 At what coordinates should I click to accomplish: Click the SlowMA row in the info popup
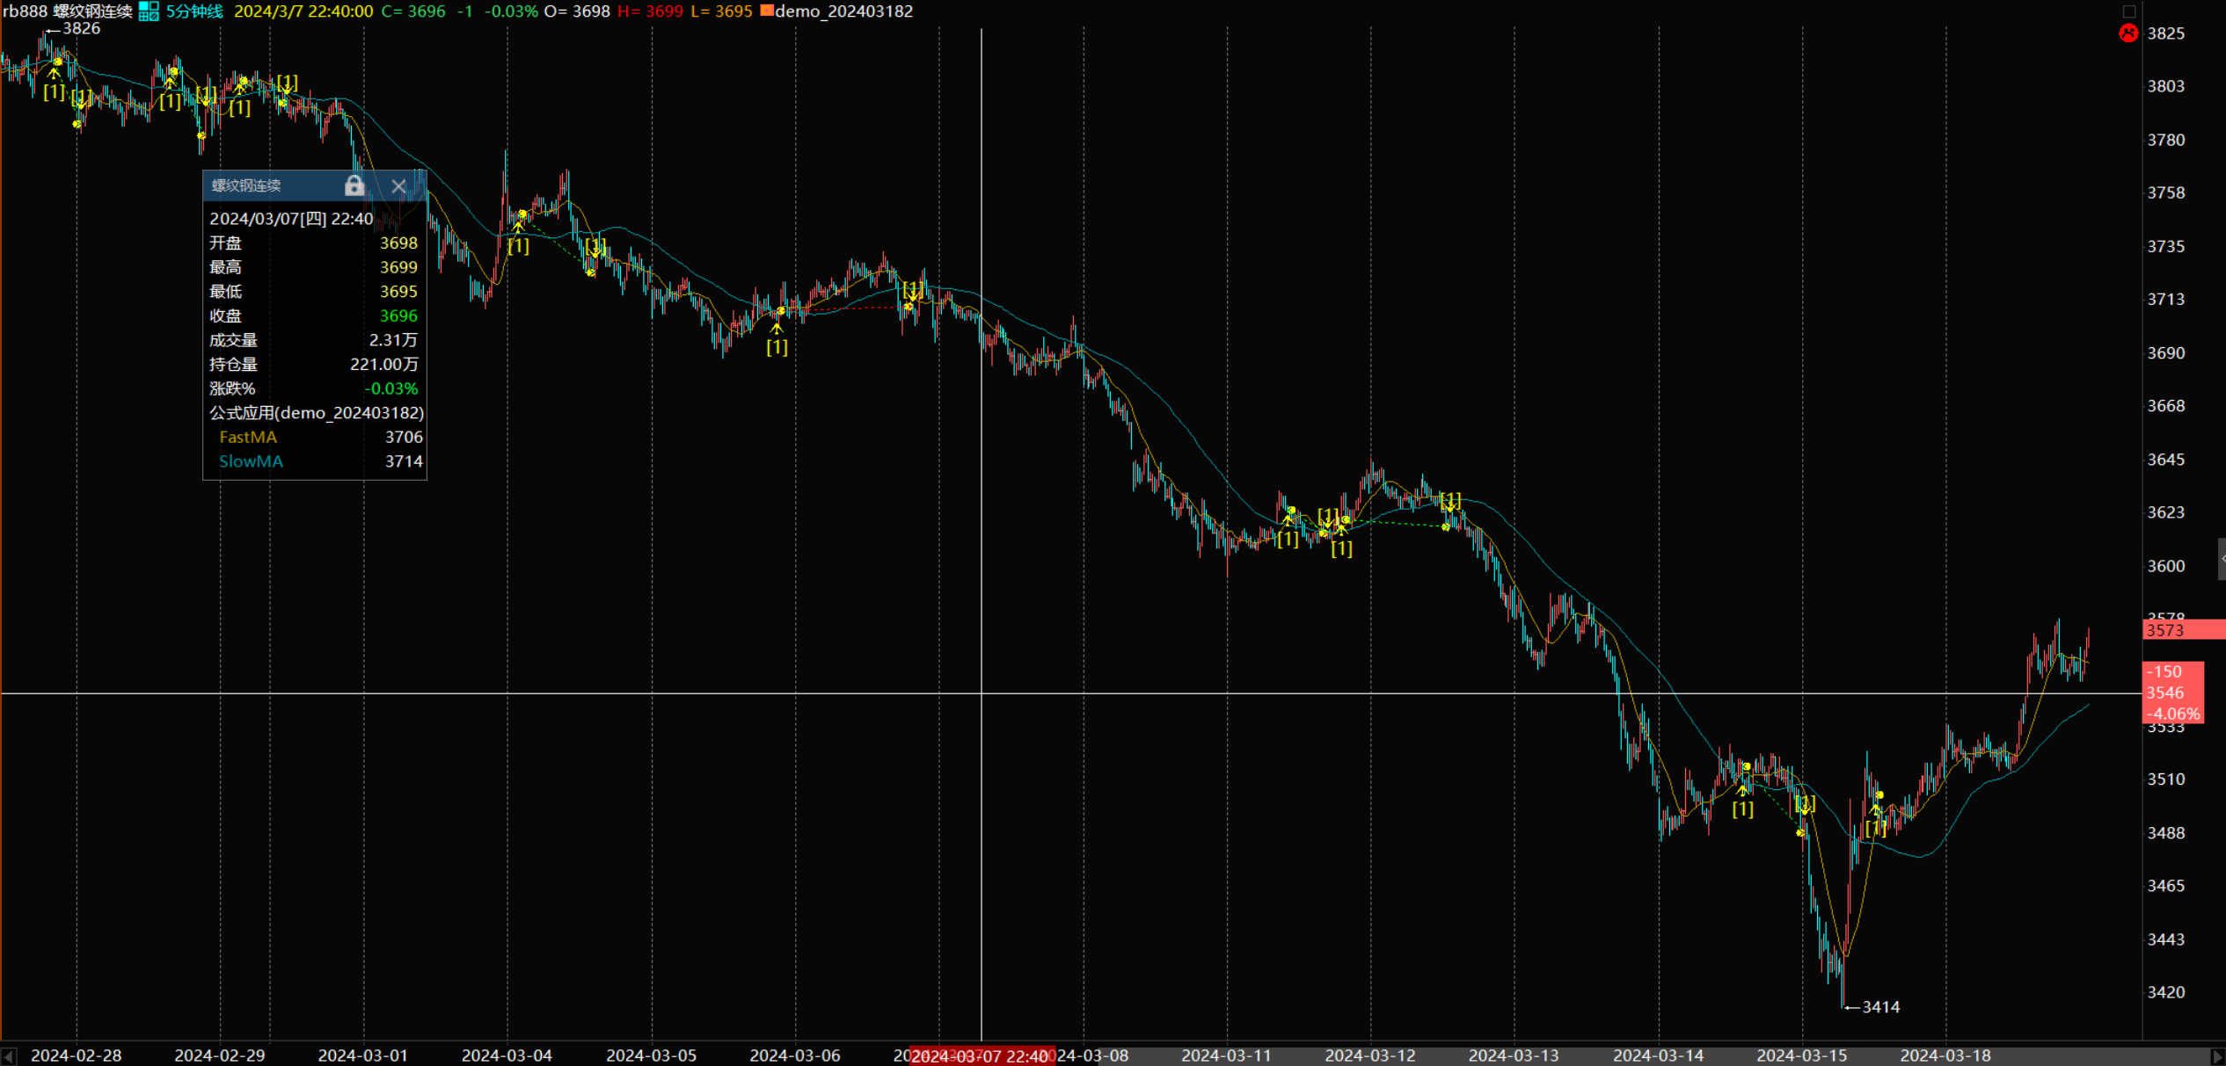315,461
